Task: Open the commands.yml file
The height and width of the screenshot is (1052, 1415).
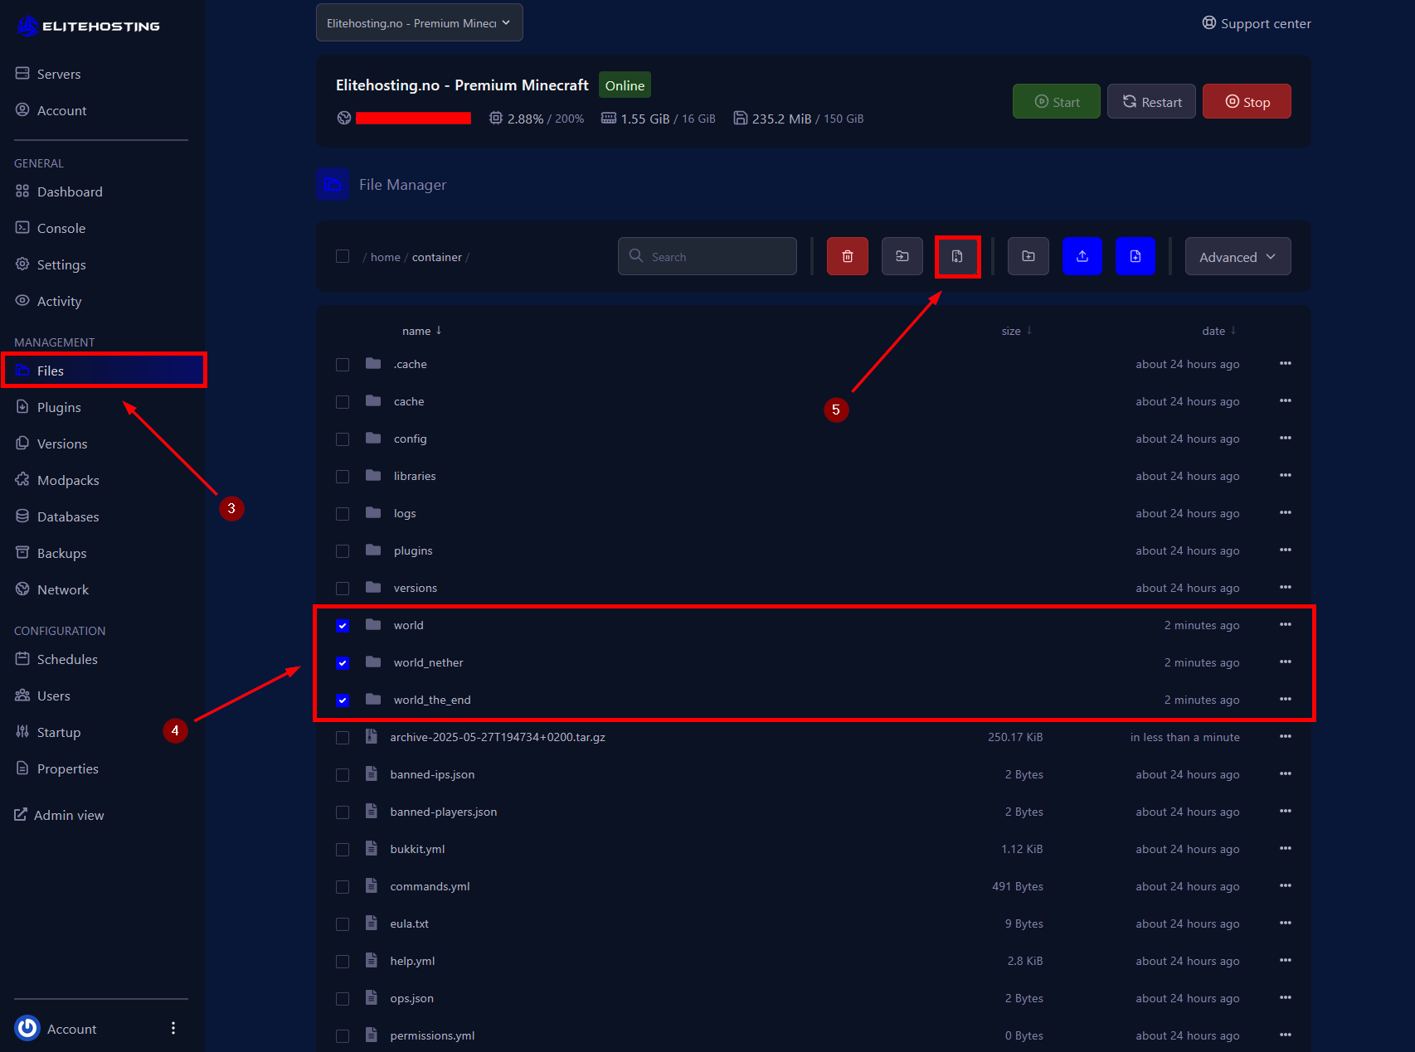Action: click(x=430, y=886)
